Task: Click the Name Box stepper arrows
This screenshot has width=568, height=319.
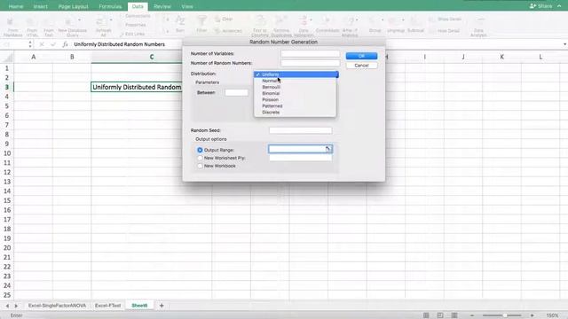Action: [x=30, y=44]
